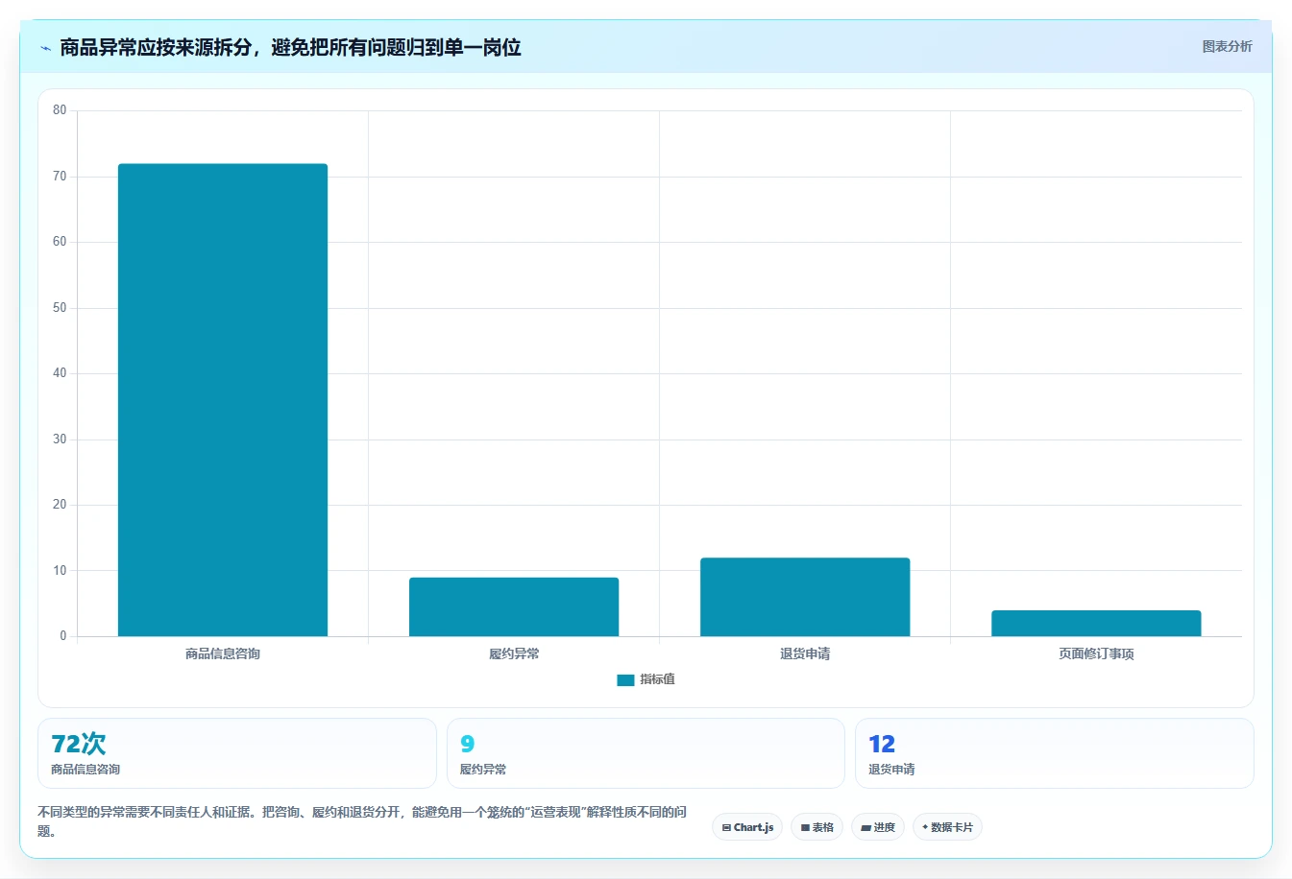Open the 退货申请 data card showing 12
Screen dimensions: 1292x879
(1055, 753)
